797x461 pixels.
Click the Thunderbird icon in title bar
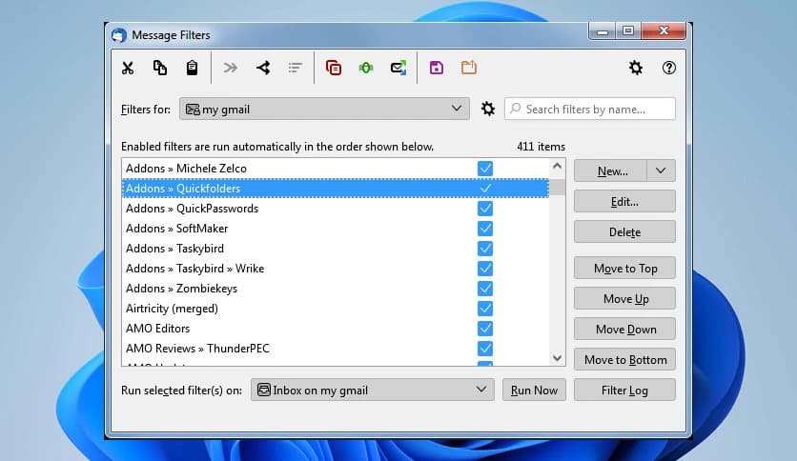point(119,35)
